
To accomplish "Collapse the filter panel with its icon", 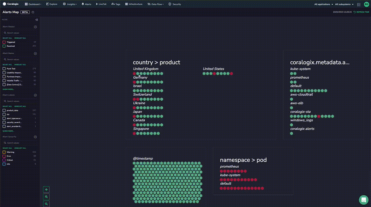I will [37, 20].
